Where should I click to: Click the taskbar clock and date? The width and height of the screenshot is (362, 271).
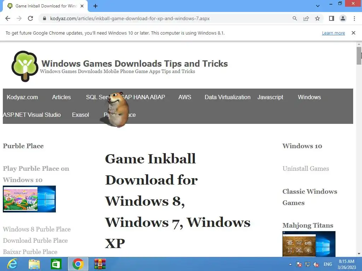pyautogui.click(x=346, y=264)
